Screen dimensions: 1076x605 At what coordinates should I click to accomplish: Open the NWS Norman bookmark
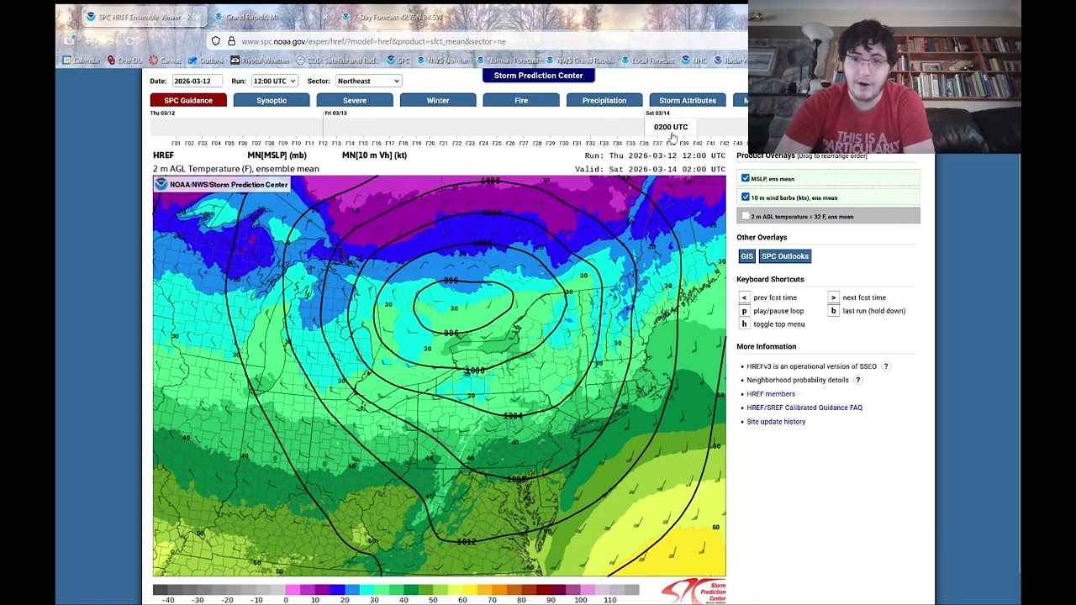(x=443, y=60)
